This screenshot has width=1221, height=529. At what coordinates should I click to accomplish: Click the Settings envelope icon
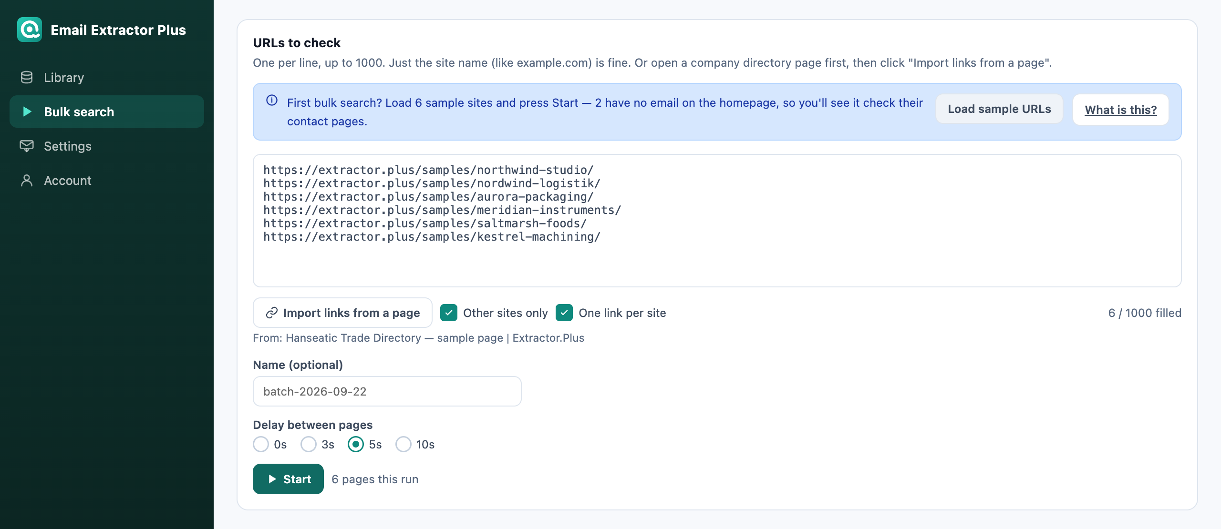27,146
